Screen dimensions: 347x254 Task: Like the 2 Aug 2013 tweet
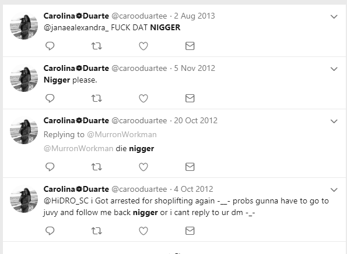[x=143, y=46]
